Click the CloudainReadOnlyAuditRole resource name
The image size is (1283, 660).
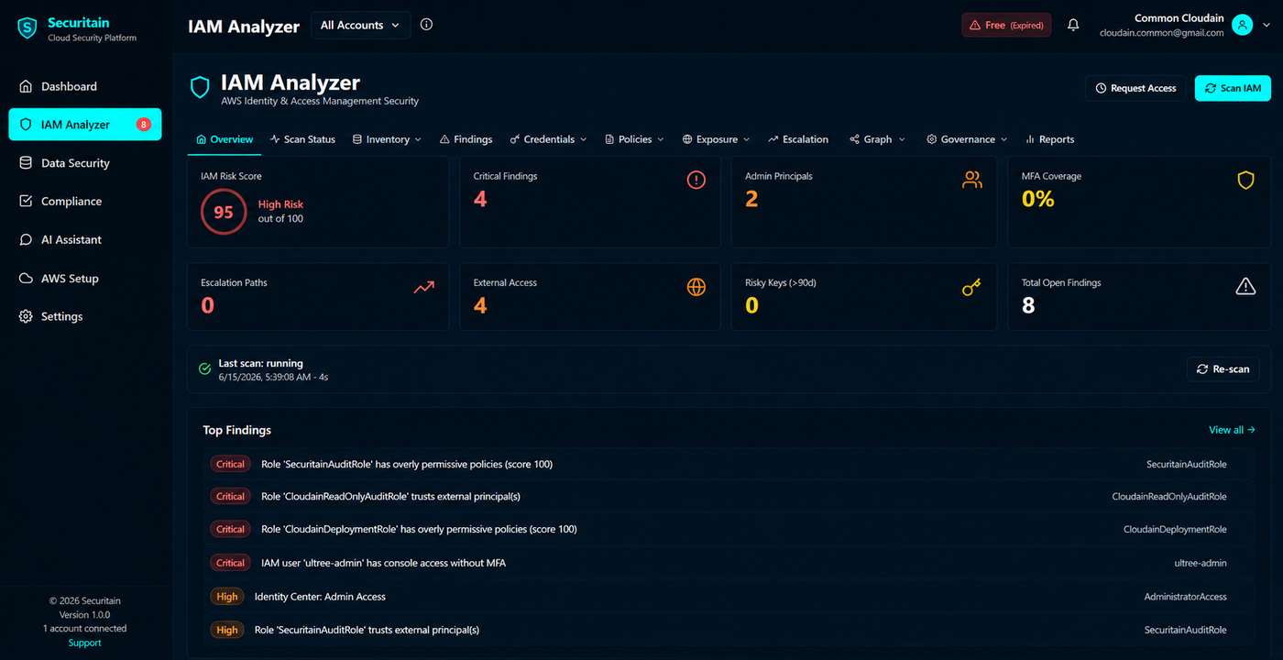(1169, 496)
